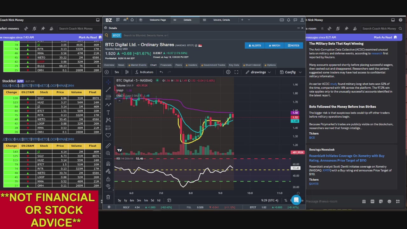
Task: Focus Discord message news-room input
Action: [332, 201]
